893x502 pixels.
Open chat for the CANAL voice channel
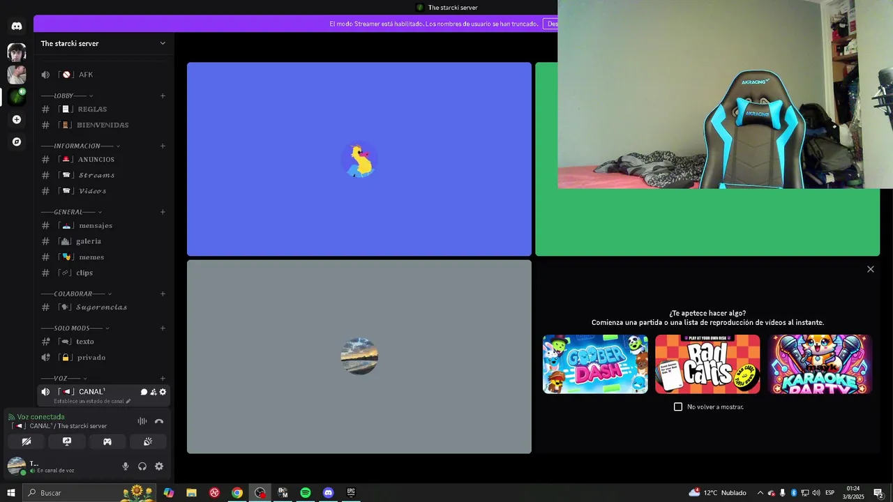[x=144, y=392]
